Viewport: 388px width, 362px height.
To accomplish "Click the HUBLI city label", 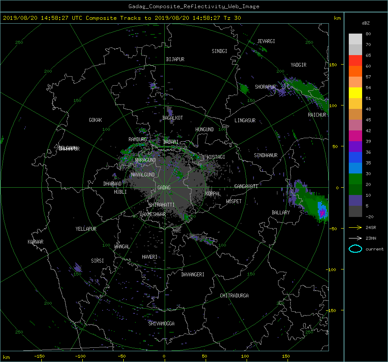I will point(120,192).
